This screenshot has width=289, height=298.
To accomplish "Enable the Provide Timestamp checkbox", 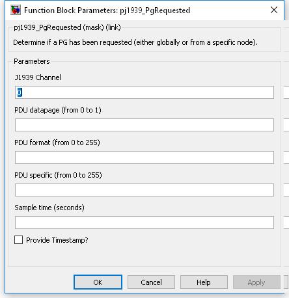I will click(18, 240).
